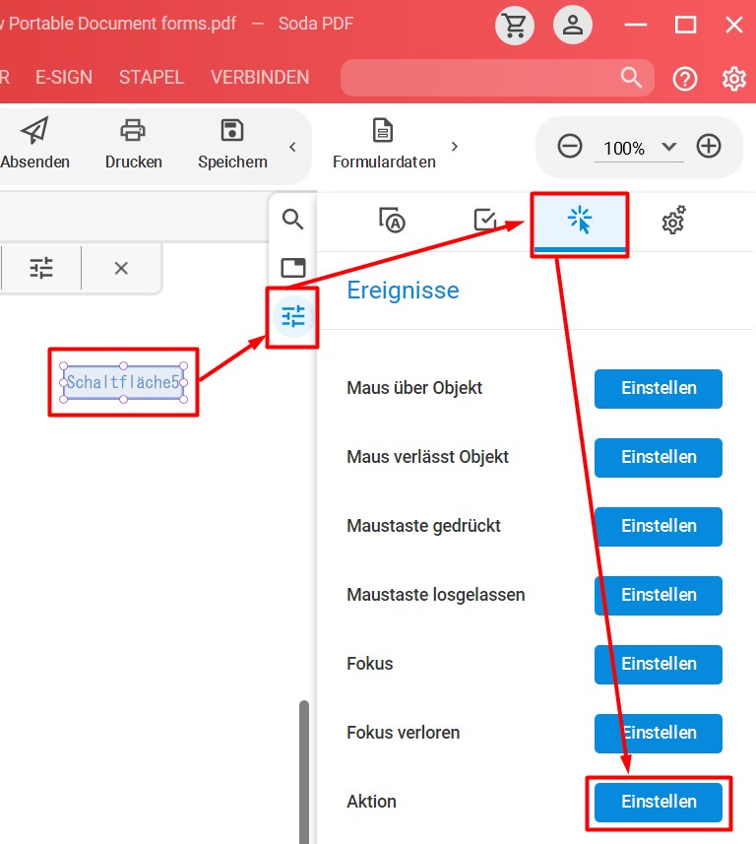The height and width of the screenshot is (844, 756).
Task: Click Einstellen for Maustaste gedrückt
Action: [659, 527]
